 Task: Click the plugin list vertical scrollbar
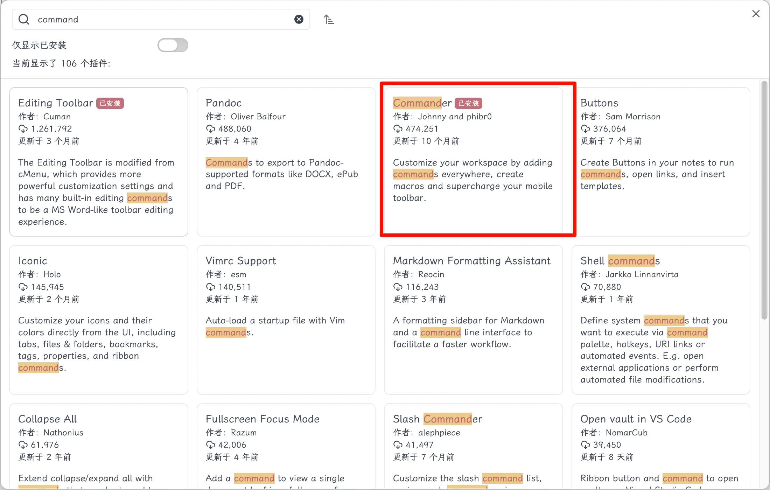click(x=764, y=199)
